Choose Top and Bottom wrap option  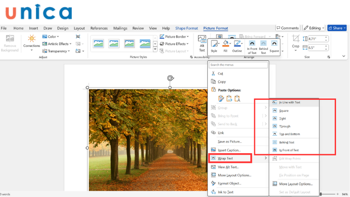(289, 134)
